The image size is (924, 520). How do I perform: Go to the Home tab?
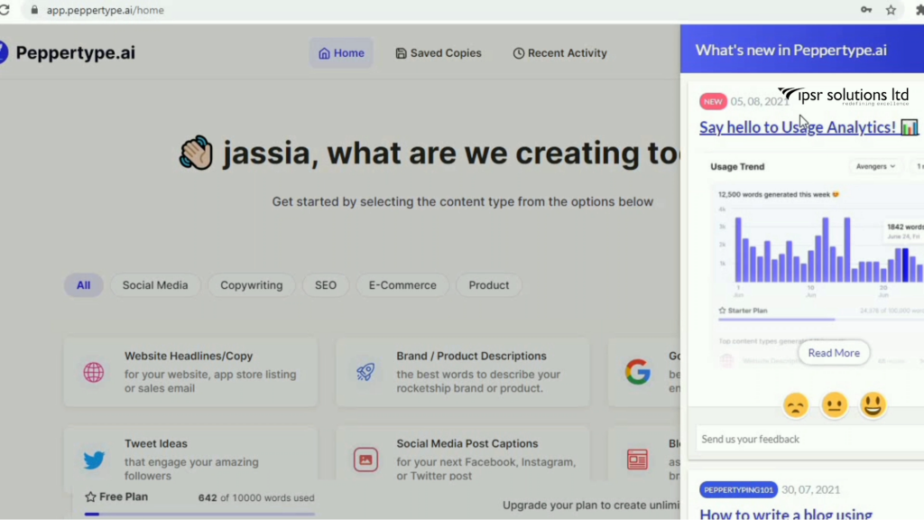(341, 53)
